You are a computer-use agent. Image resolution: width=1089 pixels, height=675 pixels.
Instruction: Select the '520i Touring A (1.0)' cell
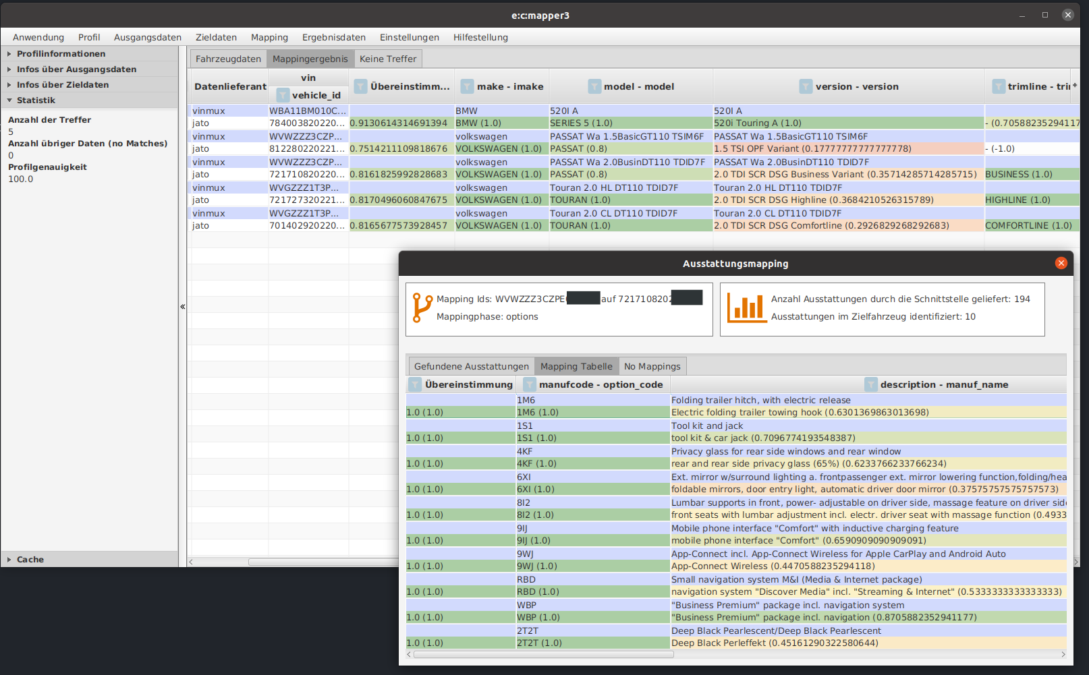click(849, 123)
